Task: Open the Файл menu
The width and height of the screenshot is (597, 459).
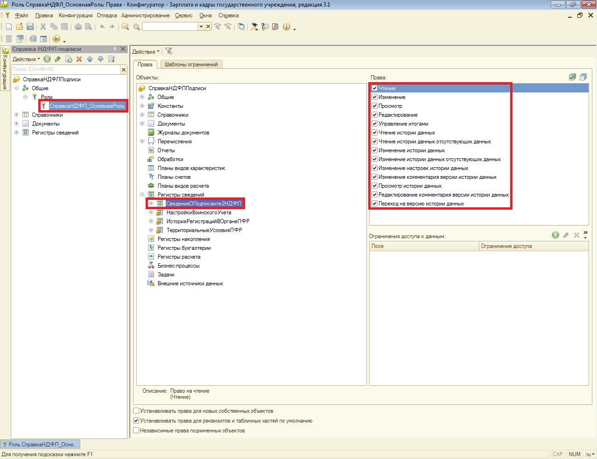Action: pos(21,15)
